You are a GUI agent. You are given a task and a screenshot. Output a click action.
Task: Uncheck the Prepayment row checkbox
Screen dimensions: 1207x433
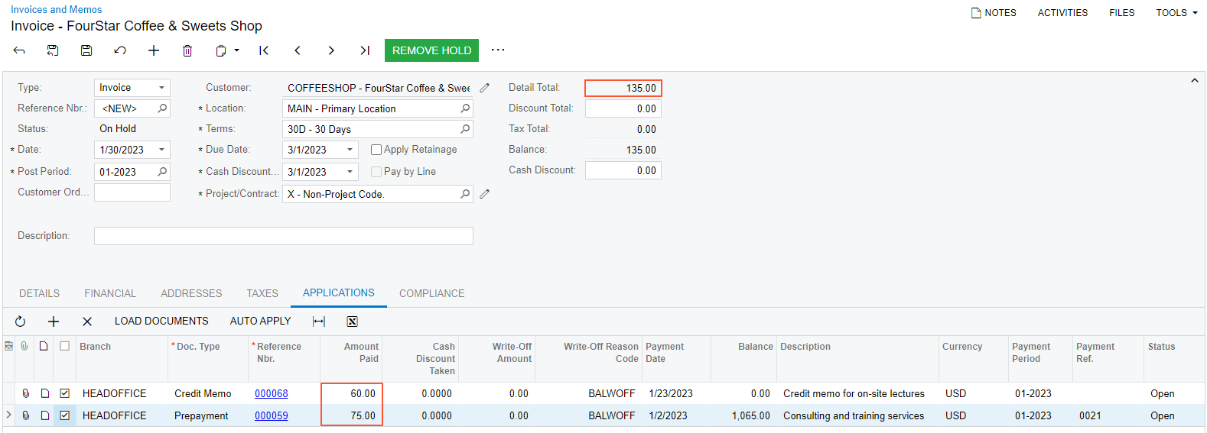coord(65,415)
